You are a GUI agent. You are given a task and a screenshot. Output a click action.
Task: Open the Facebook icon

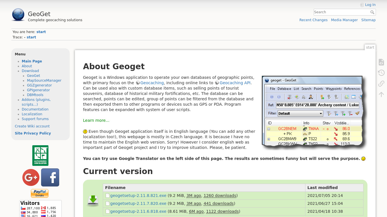pyautogui.click(x=50, y=177)
